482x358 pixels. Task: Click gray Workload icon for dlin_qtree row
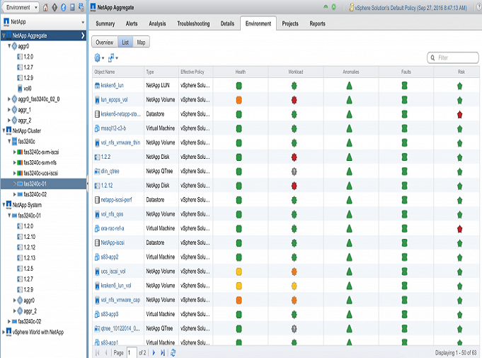[x=293, y=171]
